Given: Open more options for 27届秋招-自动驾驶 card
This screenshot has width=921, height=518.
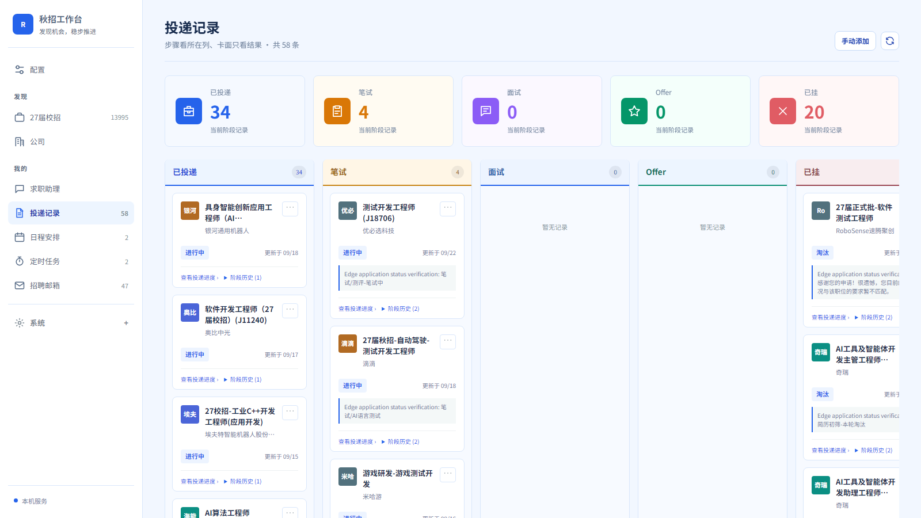Looking at the screenshot, I should coord(448,341).
